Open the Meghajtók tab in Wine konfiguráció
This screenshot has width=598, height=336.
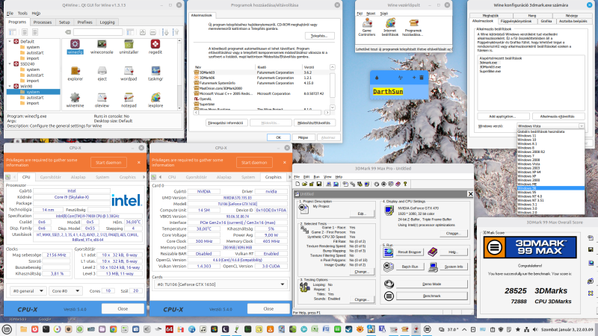pyautogui.click(x=490, y=16)
